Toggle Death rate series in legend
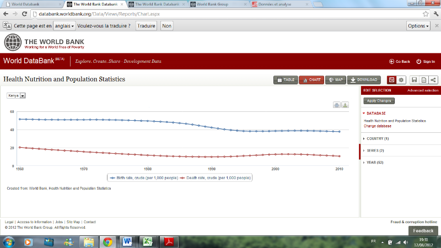 click(x=215, y=177)
